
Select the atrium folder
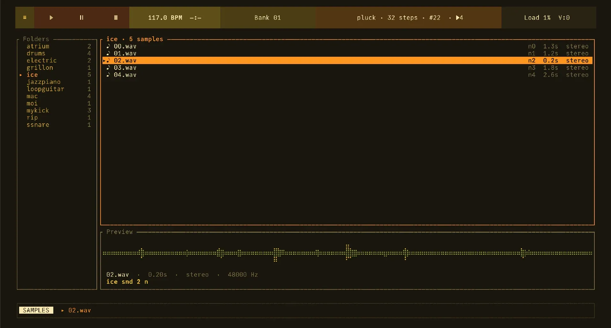(57, 46)
